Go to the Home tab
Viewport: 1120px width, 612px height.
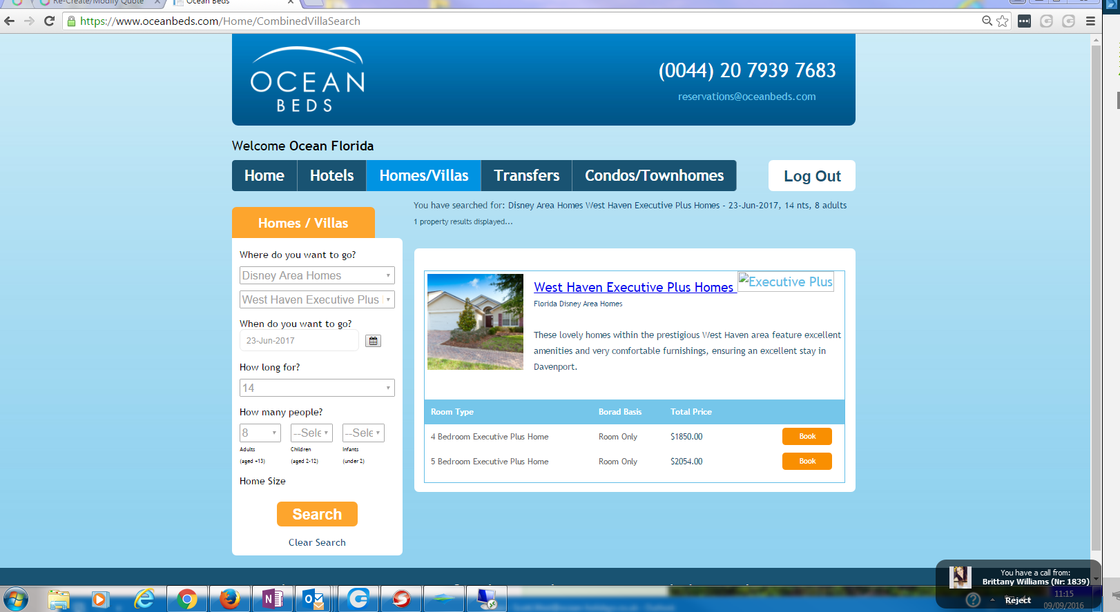click(264, 175)
